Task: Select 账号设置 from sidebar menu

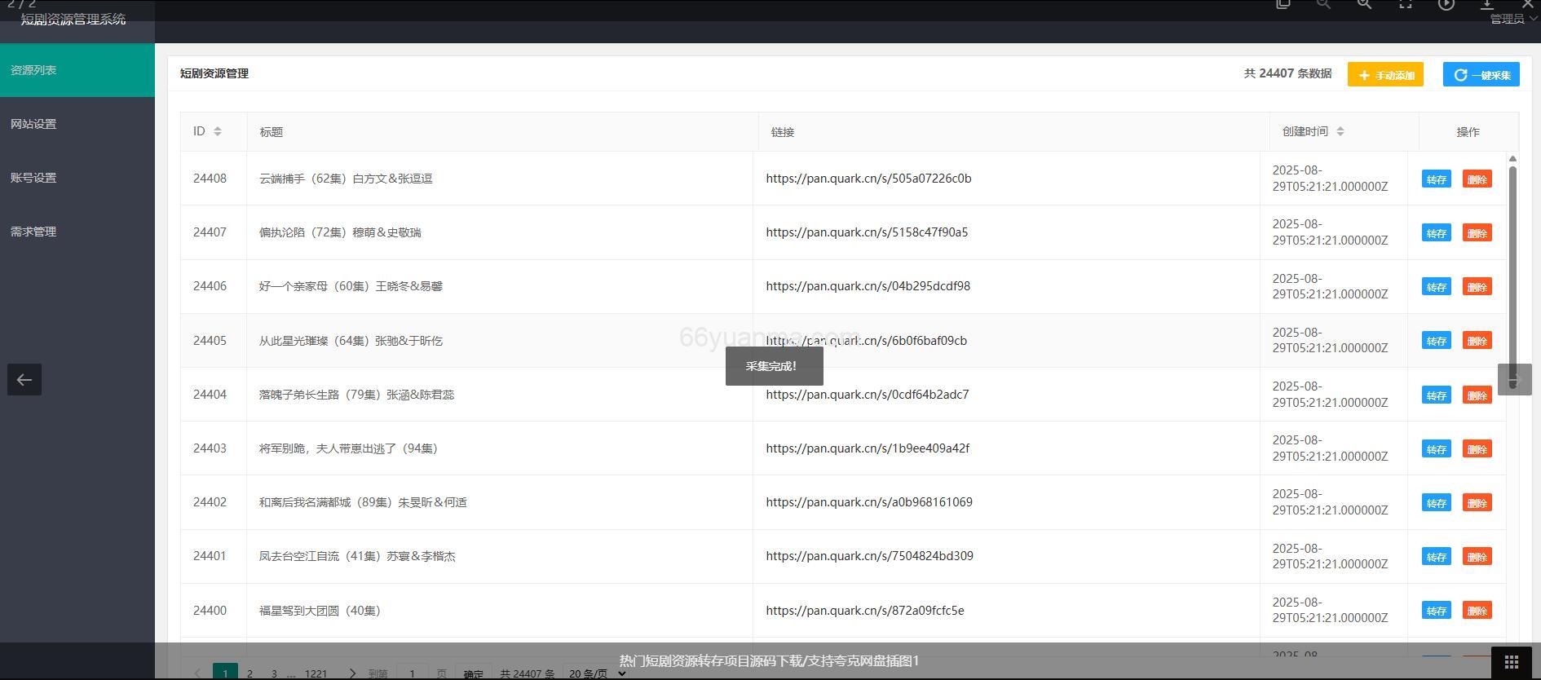Action: click(33, 178)
